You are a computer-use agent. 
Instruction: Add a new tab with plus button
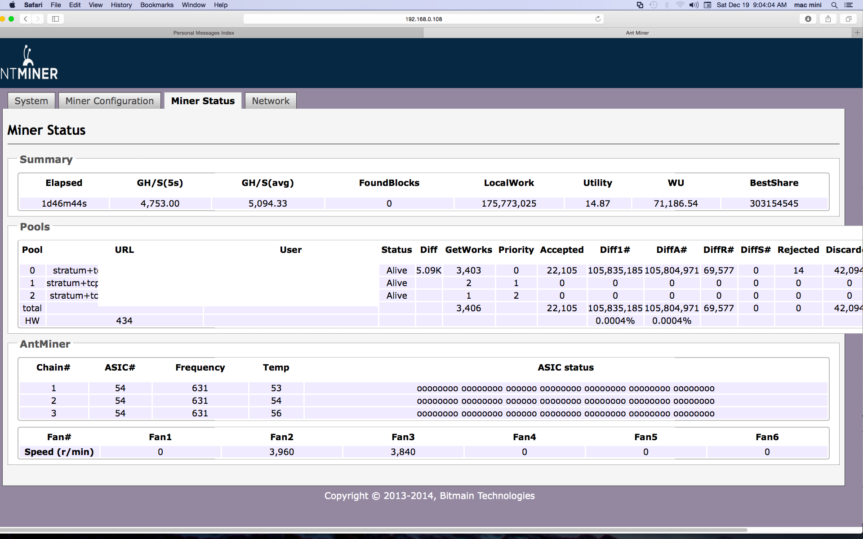[857, 33]
